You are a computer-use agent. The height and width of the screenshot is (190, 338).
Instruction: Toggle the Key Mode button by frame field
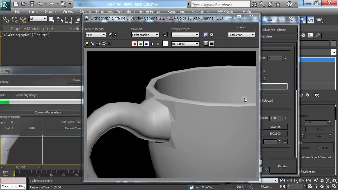(282, 186)
